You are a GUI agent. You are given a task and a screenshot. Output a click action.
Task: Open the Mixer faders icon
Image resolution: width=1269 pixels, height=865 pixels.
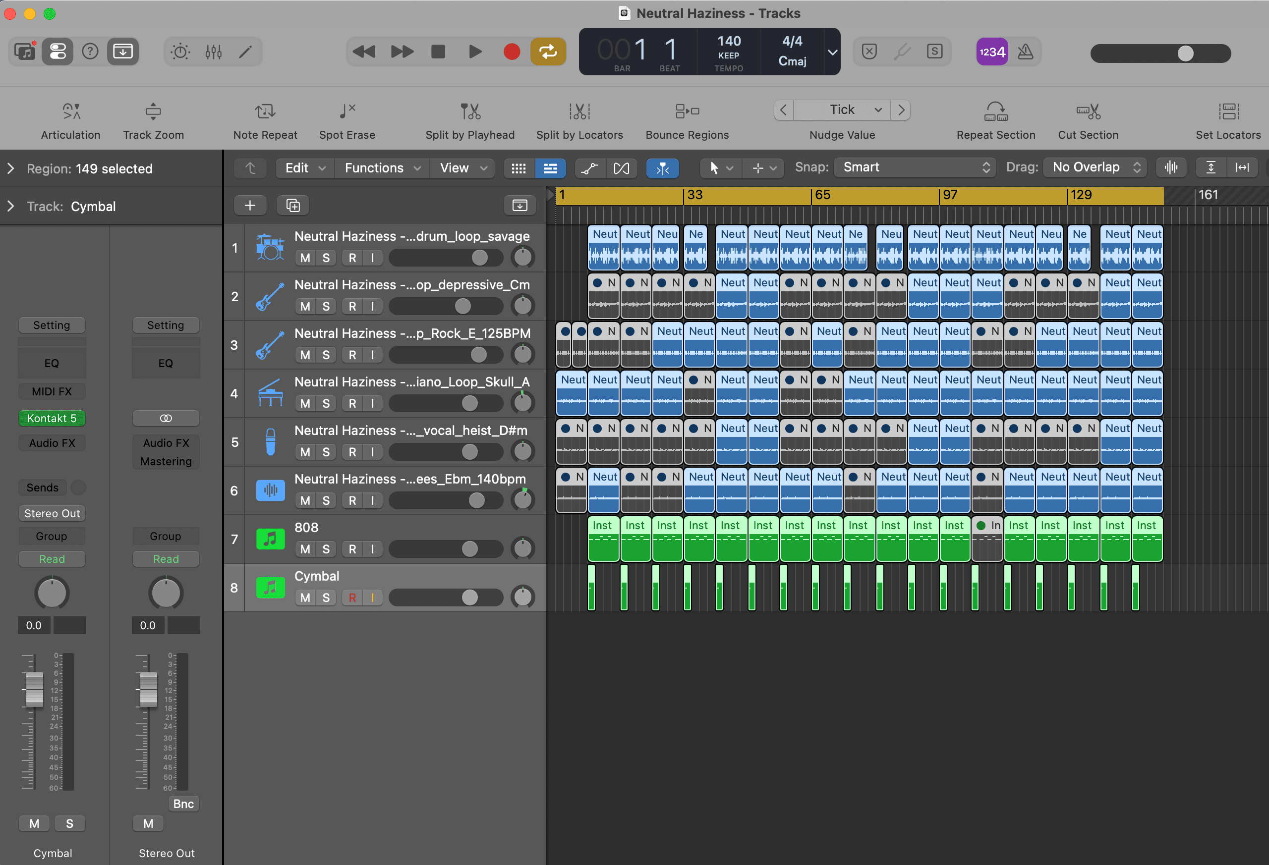[214, 52]
